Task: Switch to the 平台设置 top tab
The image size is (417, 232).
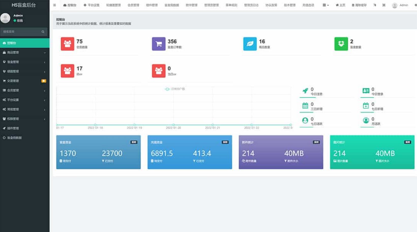Action: (92, 5)
